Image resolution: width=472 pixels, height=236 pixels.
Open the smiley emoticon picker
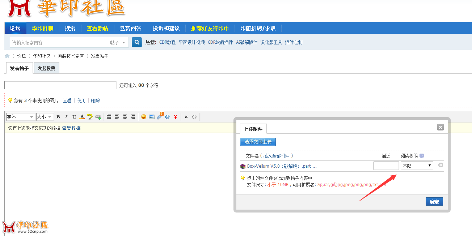tap(144, 116)
